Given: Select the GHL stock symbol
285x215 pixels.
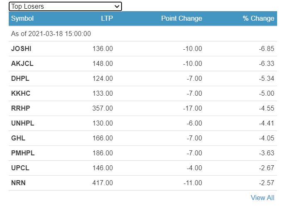Looking at the screenshot, I should [18, 138].
